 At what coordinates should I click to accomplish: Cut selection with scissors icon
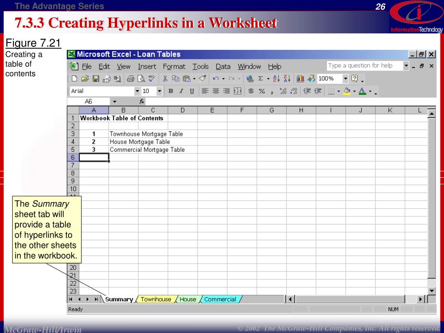pos(165,79)
